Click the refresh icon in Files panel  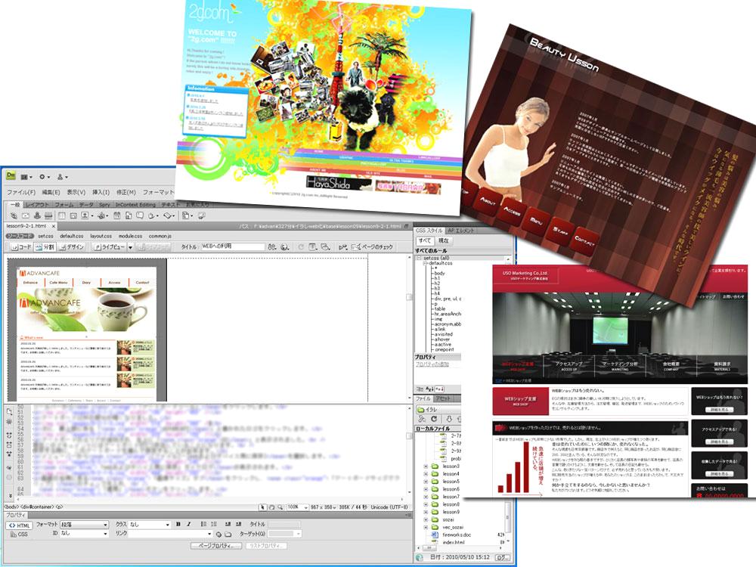coord(434,419)
